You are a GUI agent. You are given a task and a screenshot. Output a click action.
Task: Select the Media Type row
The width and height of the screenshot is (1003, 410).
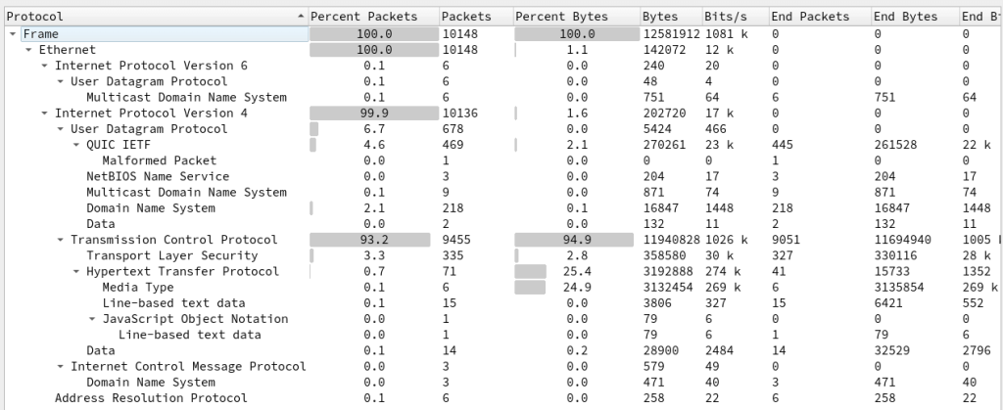138,288
